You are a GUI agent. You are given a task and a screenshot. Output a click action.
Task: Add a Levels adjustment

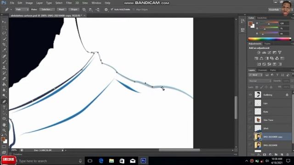[x=264, y=53]
